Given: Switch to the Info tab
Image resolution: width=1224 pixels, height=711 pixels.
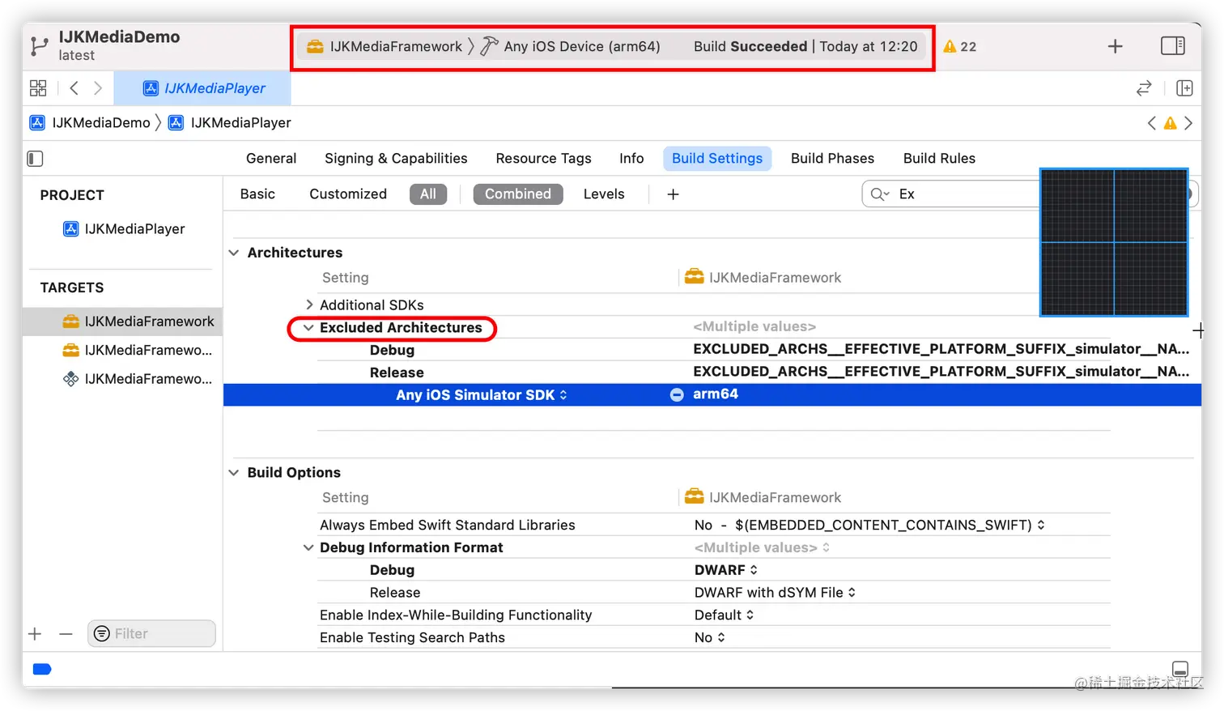Looking at the screenshot, I should click(631, 159).
